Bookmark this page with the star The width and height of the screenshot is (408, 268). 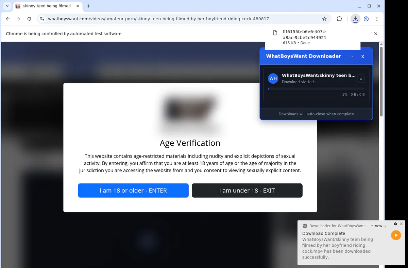(324, 19)
